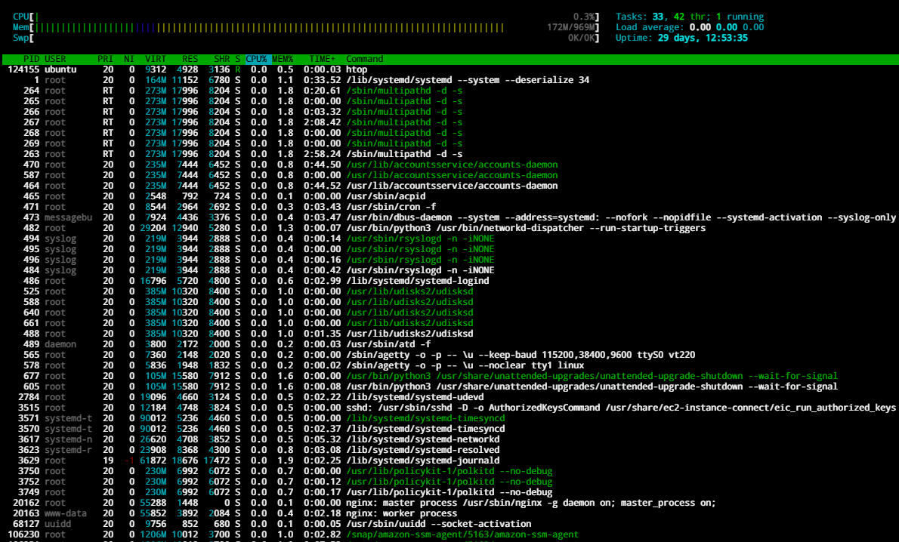This screenshot has width=899, height=542.
Task: Select udisksd thread row PID 661
Action: pos(449,323)
